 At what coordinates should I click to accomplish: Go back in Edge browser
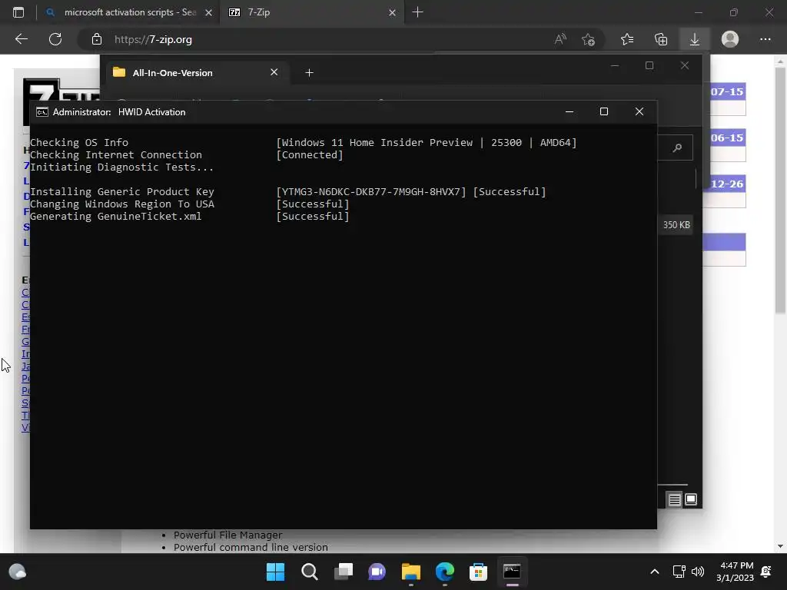21,39
